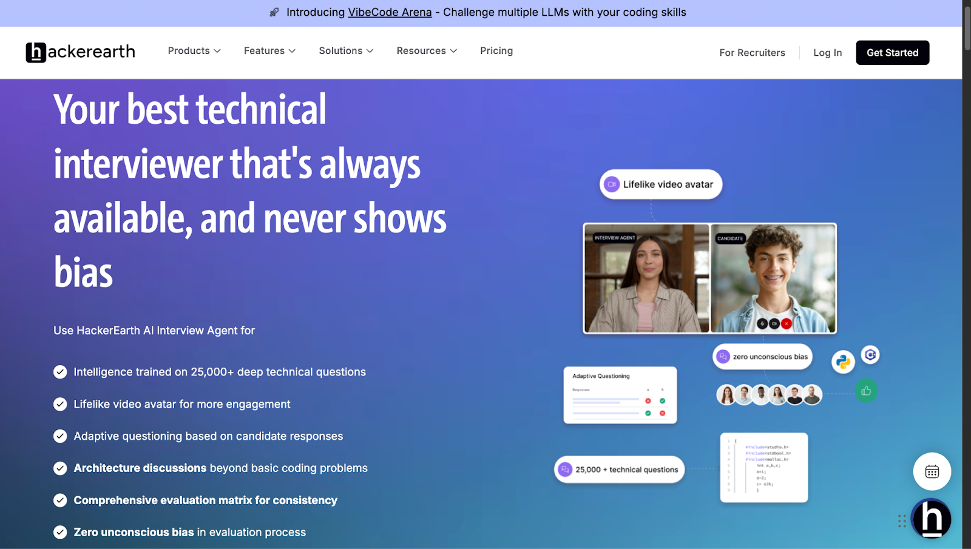Click the Candidate video thumbnail

[773, 278]
